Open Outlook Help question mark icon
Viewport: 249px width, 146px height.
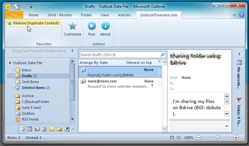(x=241, y=15)
